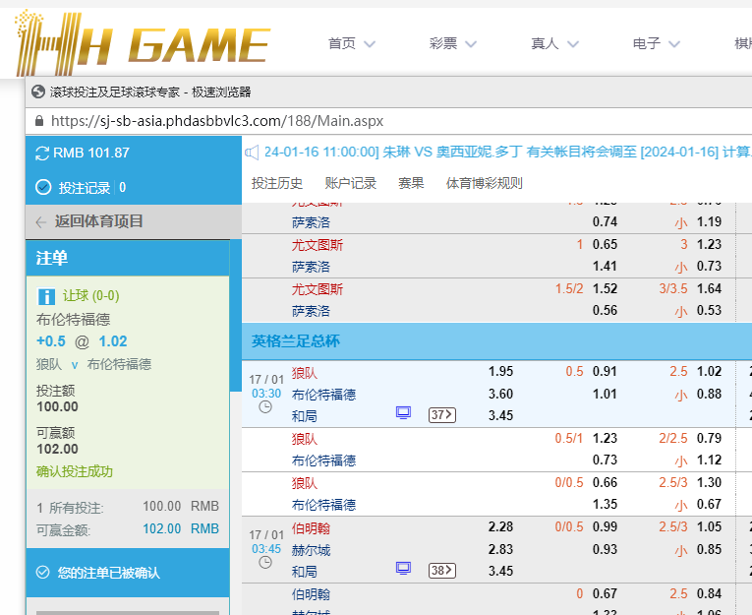The height and width of the screenshot is (615, 752).
Task: Expand the 真人 dropdown
Action: [573, 44]
